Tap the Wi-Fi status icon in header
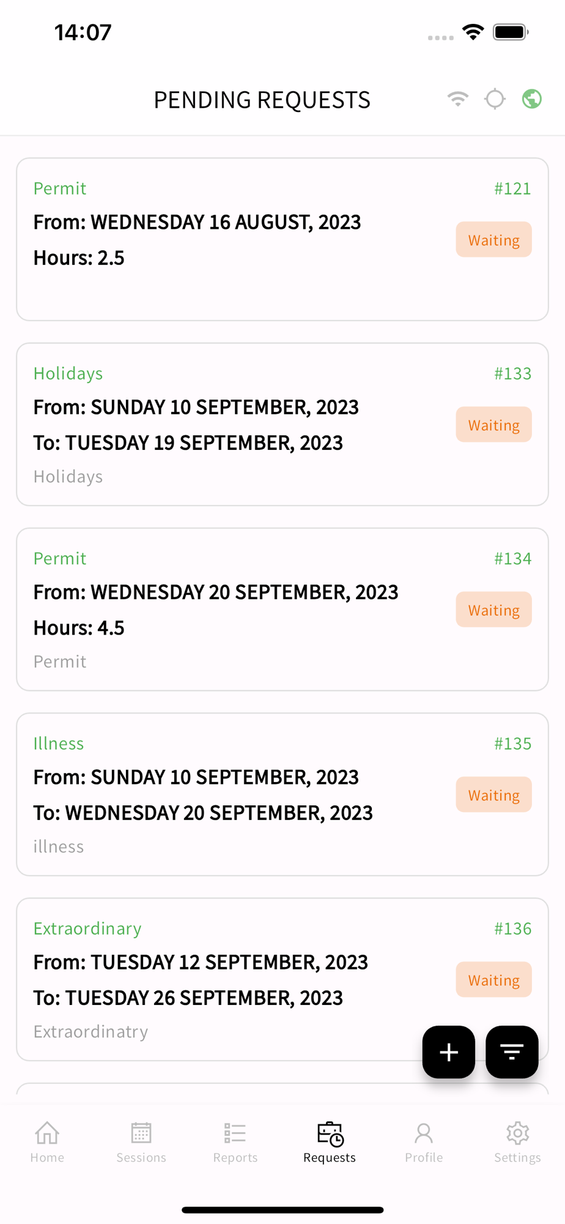This screenshot has width=565, height=1224. [x=457, y=99]
